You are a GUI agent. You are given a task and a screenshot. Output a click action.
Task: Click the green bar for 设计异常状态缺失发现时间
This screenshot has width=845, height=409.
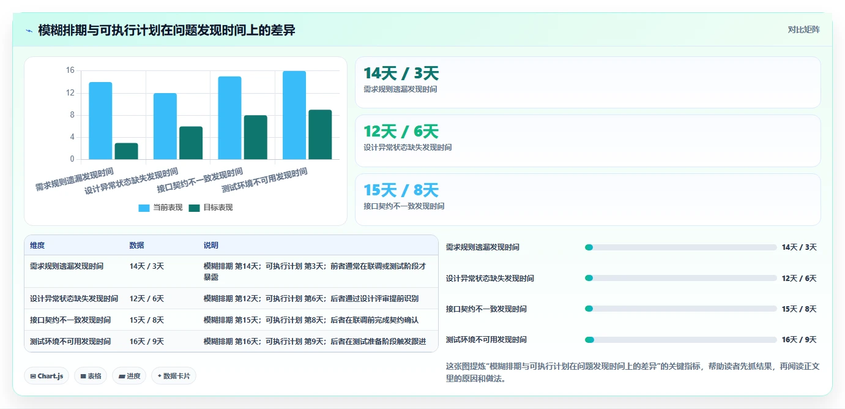point(191,143)
